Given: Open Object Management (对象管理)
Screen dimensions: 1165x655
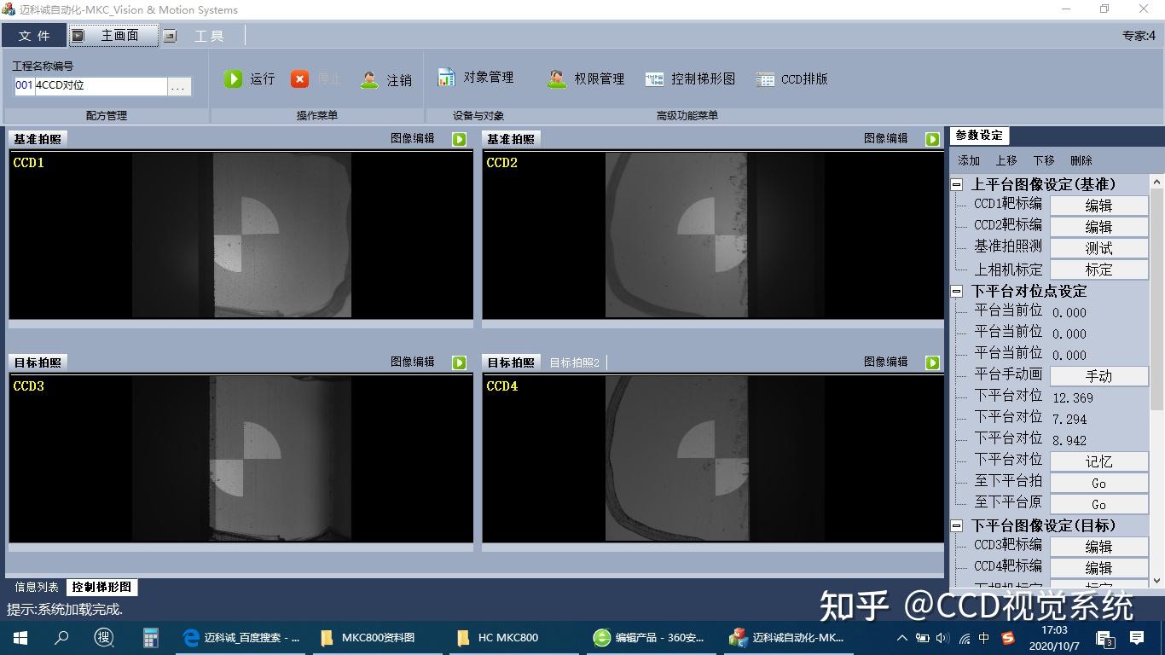Looking at the screenshot, I should pos(476,78).
